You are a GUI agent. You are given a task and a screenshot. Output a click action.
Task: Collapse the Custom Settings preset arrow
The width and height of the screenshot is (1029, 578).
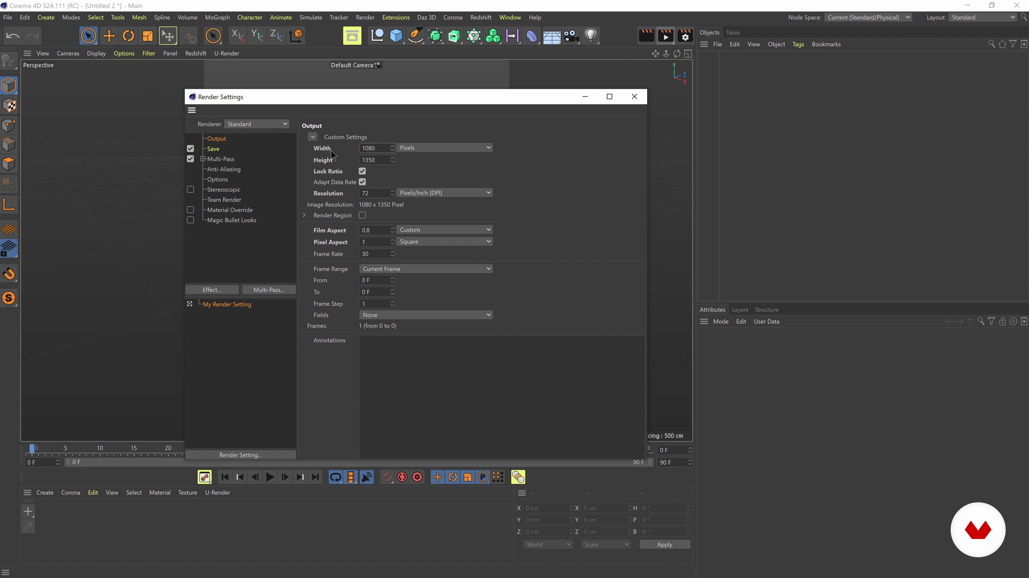(x=313, y=137)
